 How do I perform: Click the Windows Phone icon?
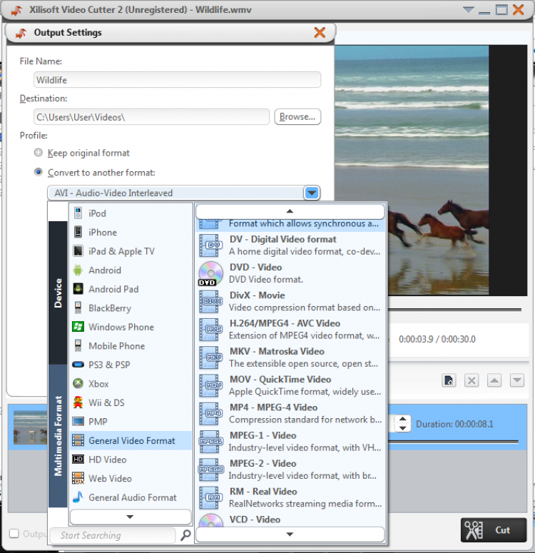click(78, 327)
